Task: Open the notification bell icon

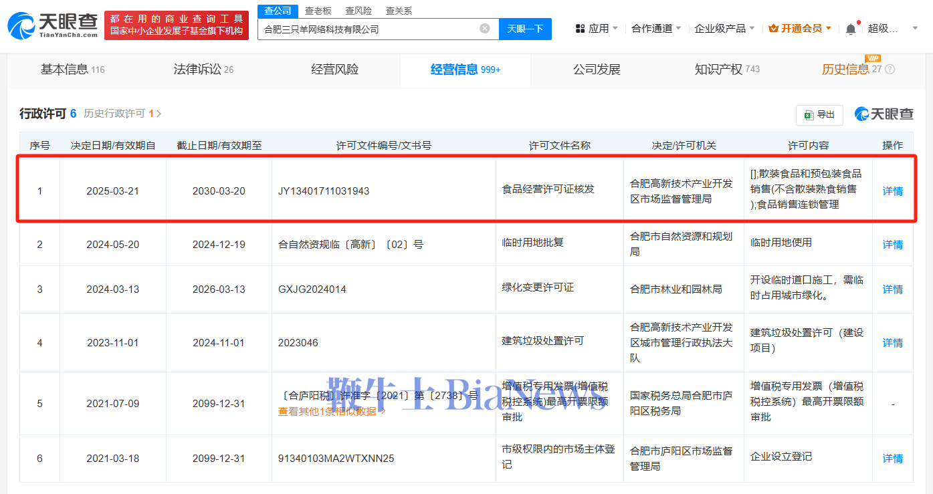Action: click(x=851, y=29)
